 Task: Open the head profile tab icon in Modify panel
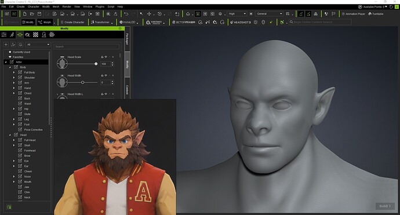(43, 35)
